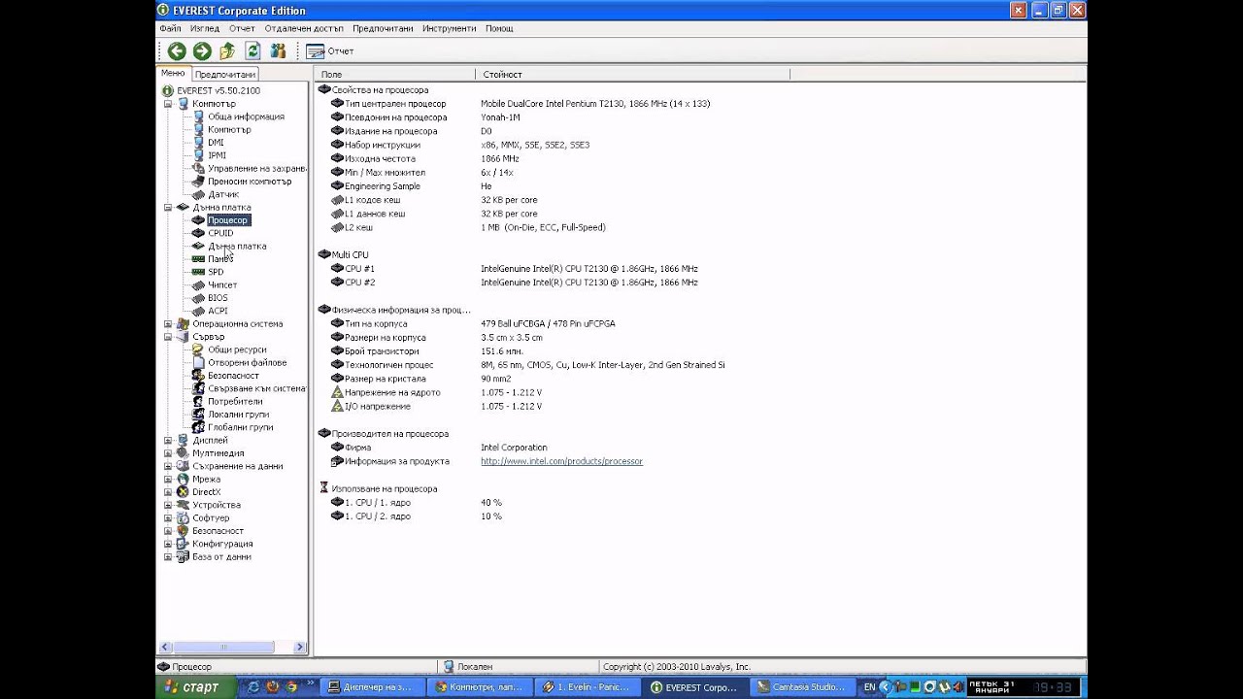Screen dimensions: 1243x699
Task: Click the Софтуер node icon
Action: click(183, 518)
